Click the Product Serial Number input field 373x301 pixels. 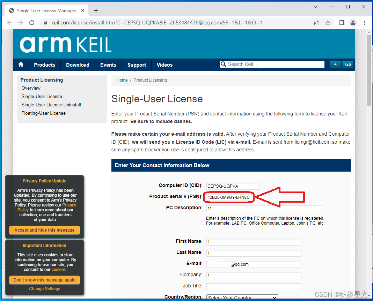(229, 197)
